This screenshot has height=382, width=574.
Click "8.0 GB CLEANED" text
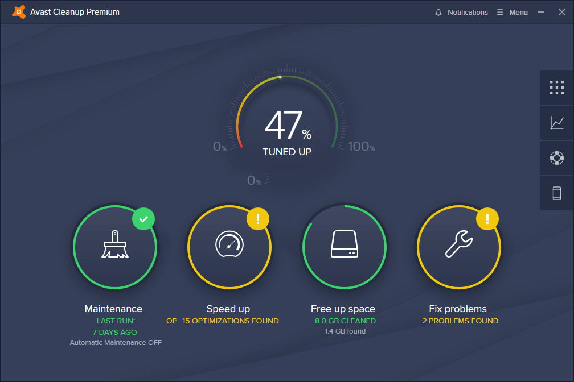pos(345,321)
